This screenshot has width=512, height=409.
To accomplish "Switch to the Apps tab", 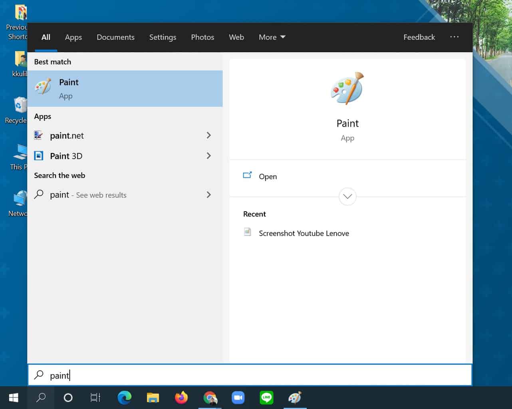I will (x=73, y=37).
